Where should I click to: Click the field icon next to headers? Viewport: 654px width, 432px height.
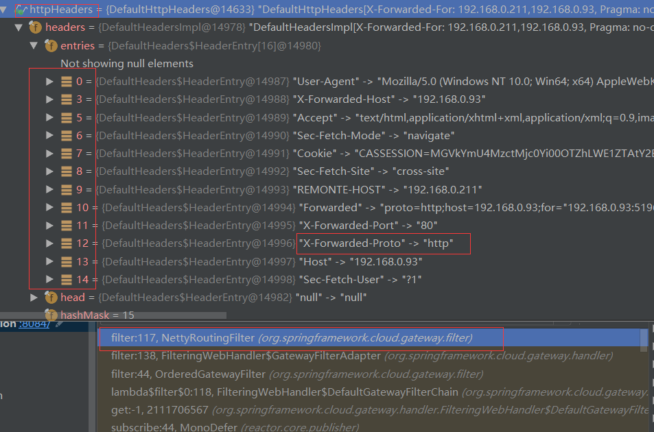(x=35, y=27)
